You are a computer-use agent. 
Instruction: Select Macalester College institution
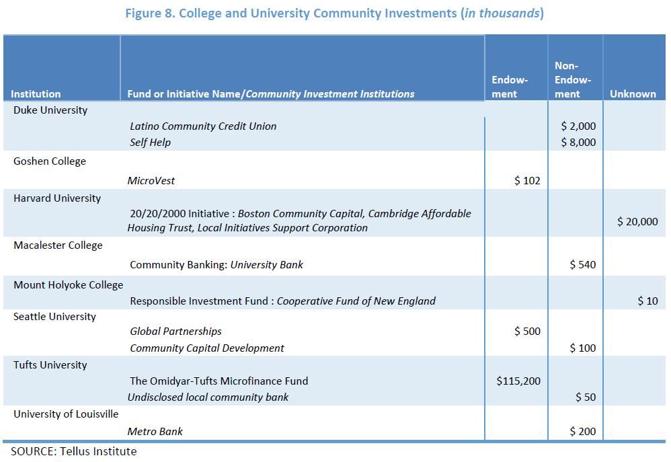(58, 245)
